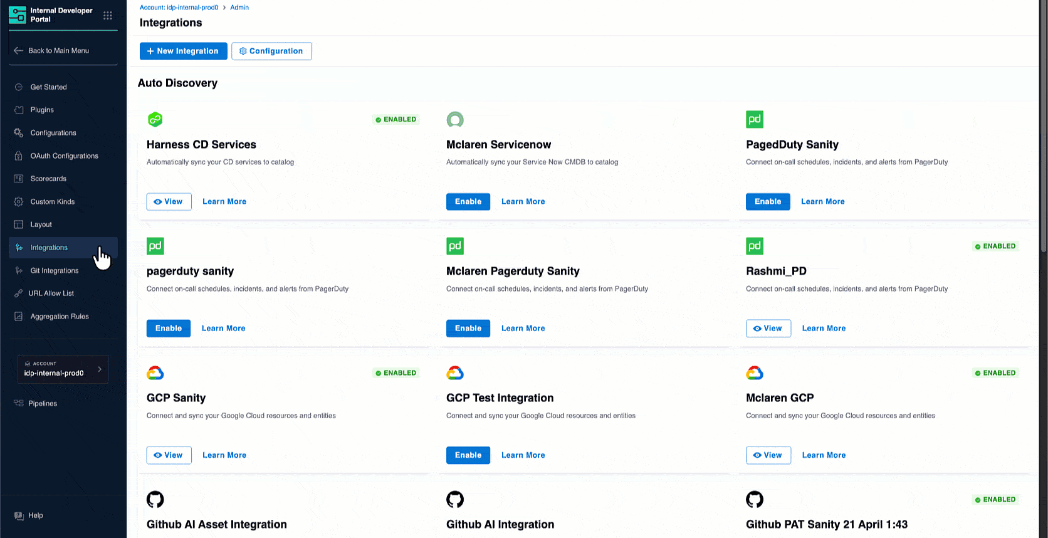The height and width of the screenshot is (538, 1048).
Task: Open the Configurations sidebar item
Action: tap(53, 133)
